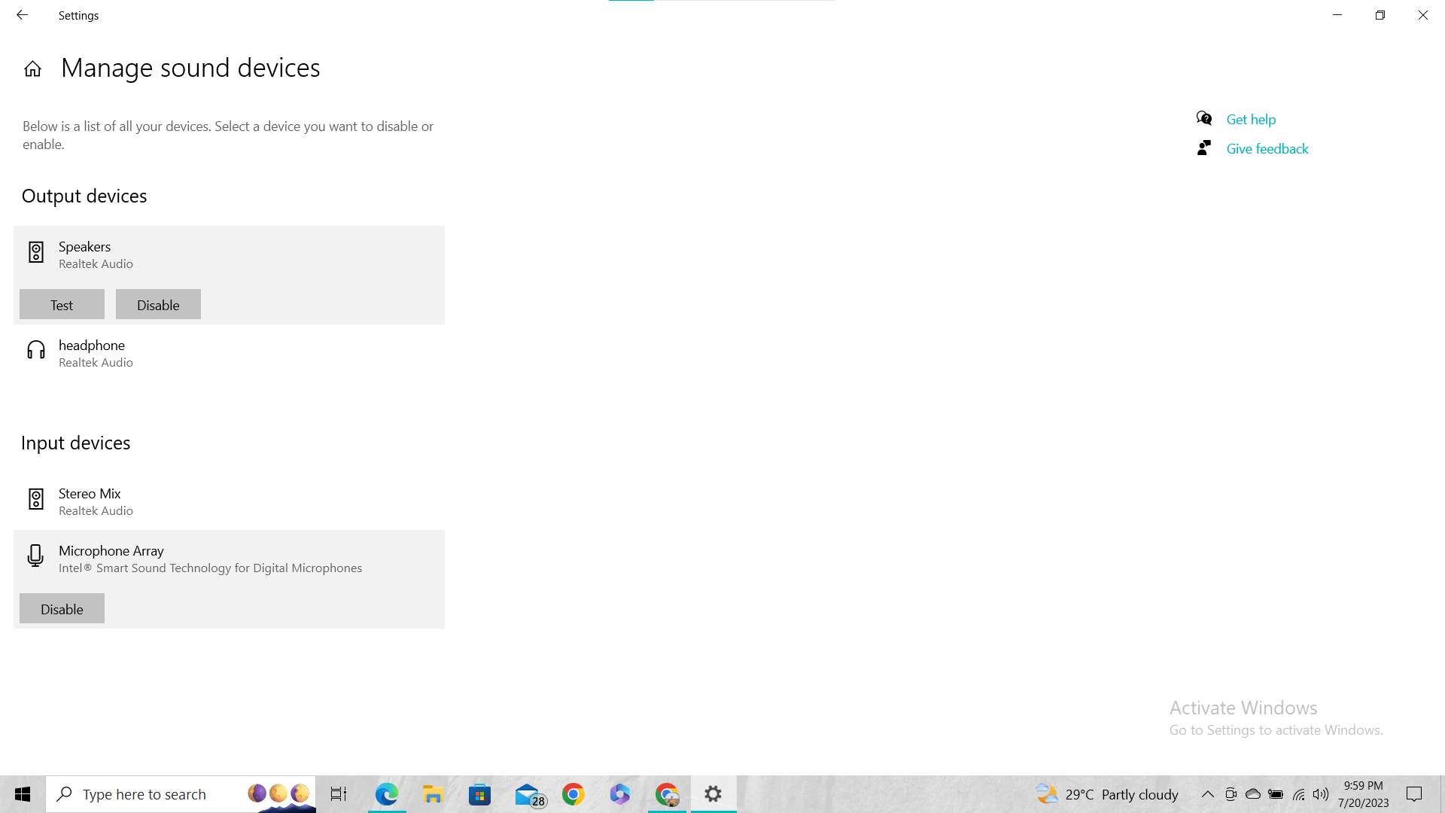Screen dimensions: 1445x813
Task: Select the Stereo Mix input device
Action: 90,501
